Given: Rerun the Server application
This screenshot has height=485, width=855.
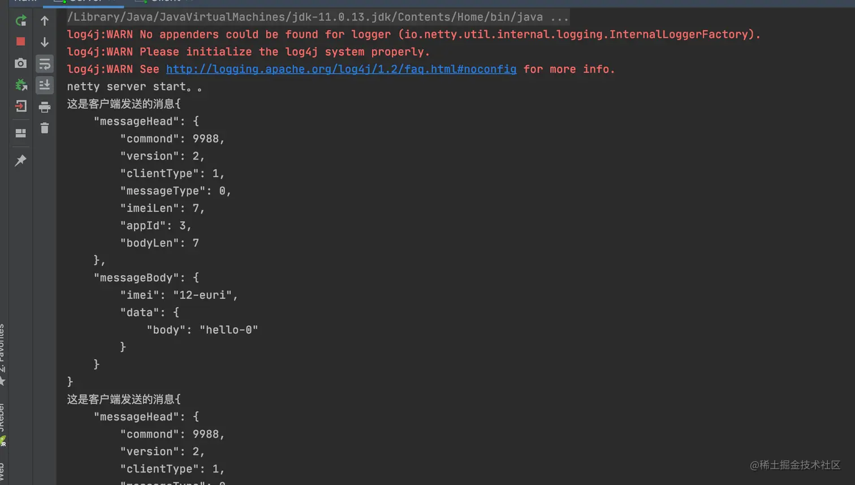Looking at the screenshot, I should (21, 21).
